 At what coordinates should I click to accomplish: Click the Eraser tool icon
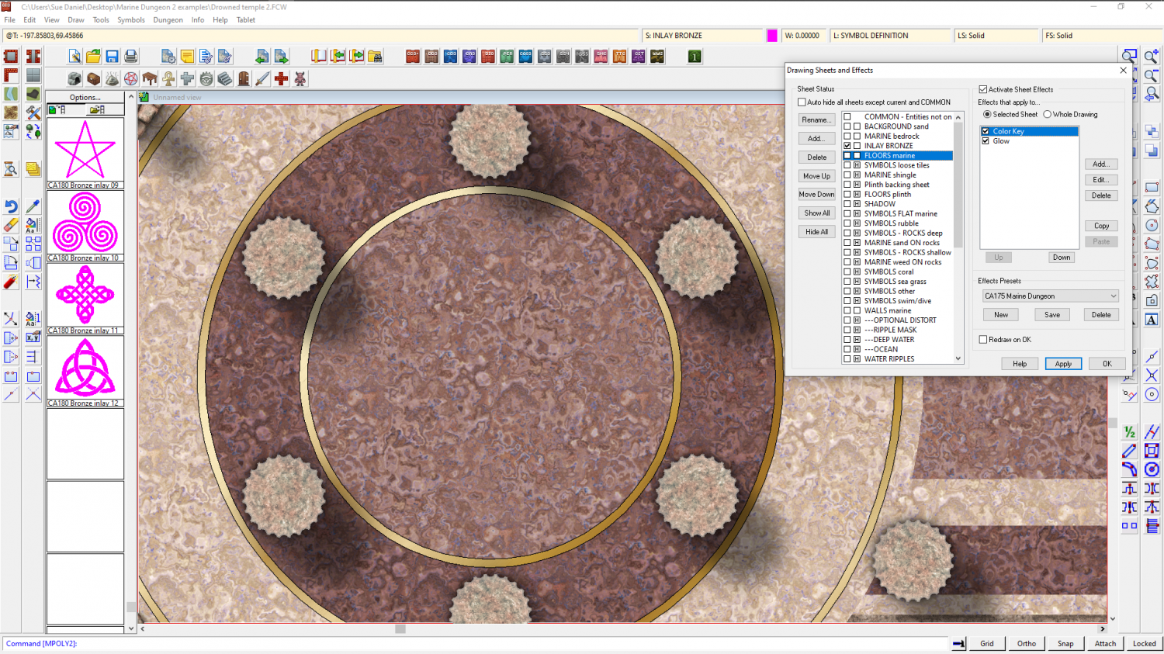(x=11, y=225)
